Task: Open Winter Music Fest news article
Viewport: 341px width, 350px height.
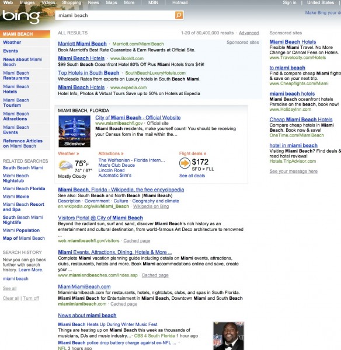Action: click(x=107, y=324)
